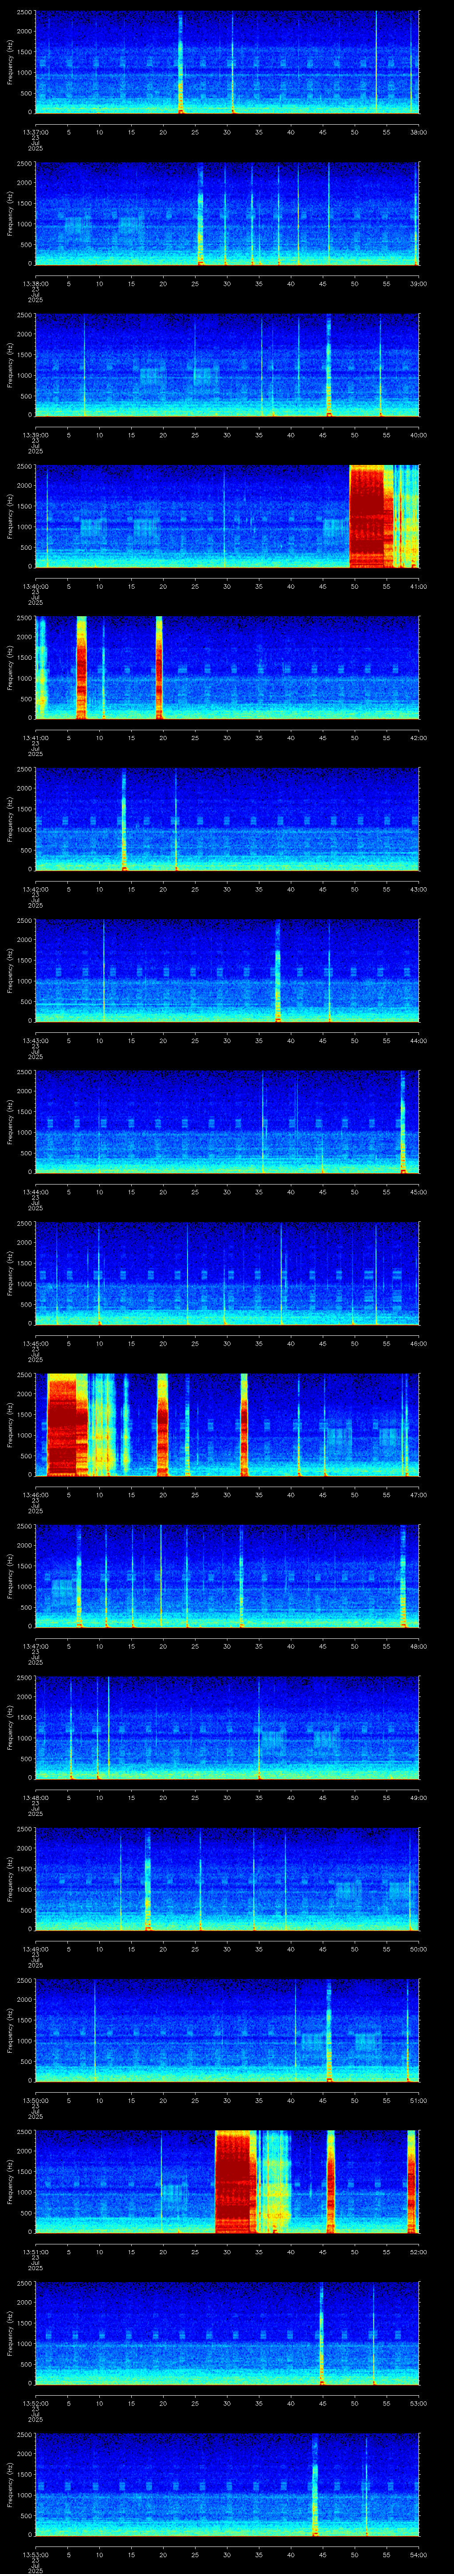Open the spectrogram panel starting at 13:39:00
This screenshot has width=454, height=2574.
[227, 366]
